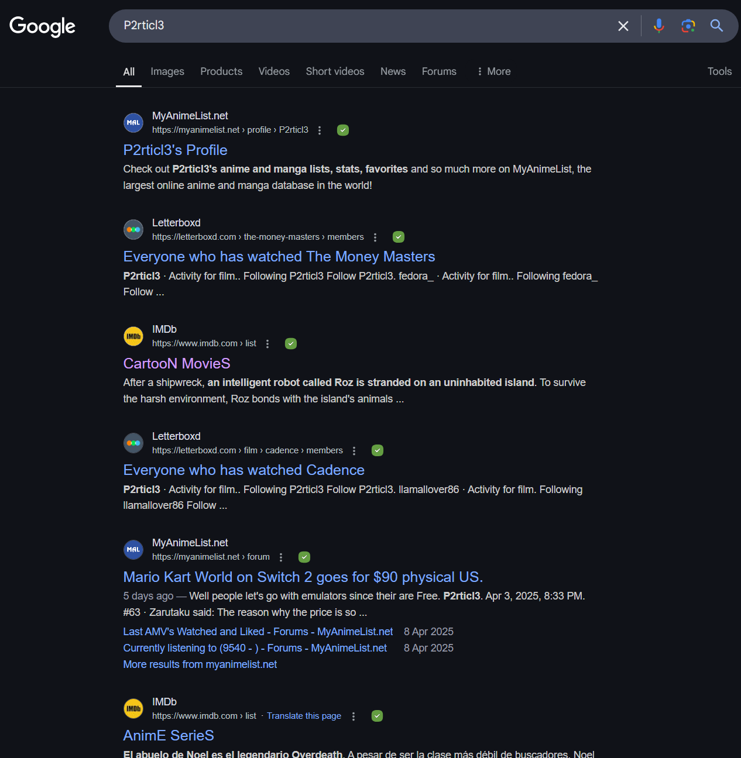Open Everyone who has watched Cadence link
The image size is (741, 758).
243,470
